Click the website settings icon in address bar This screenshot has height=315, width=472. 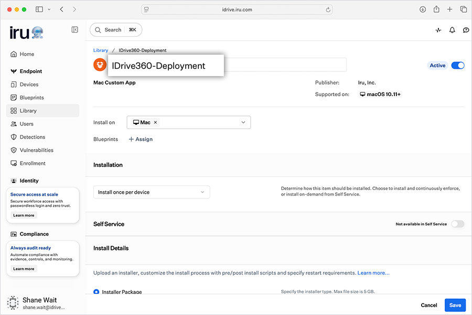146,9
